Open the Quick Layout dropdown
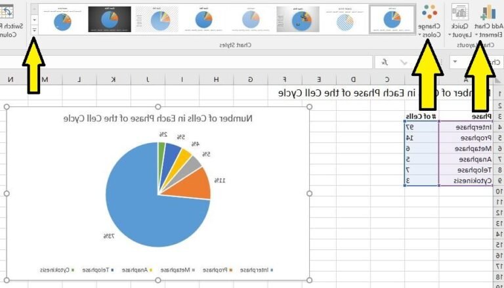The image size is (504, 288). [460, 21]
